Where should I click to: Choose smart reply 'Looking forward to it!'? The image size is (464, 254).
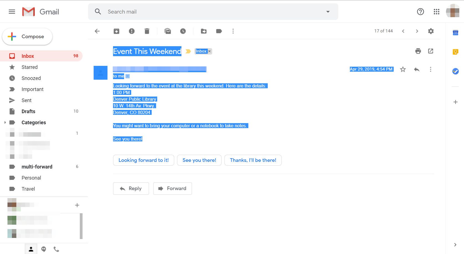[x=143, y=160]
